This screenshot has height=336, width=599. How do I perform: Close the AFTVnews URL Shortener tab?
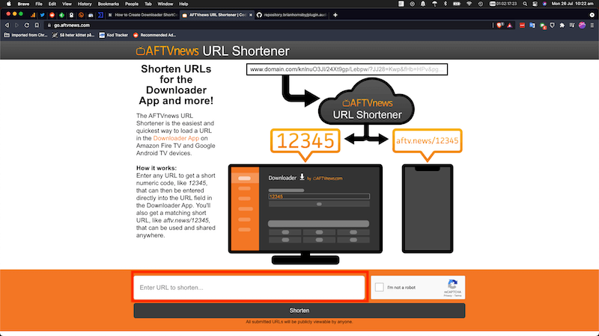tap(251, 15)
